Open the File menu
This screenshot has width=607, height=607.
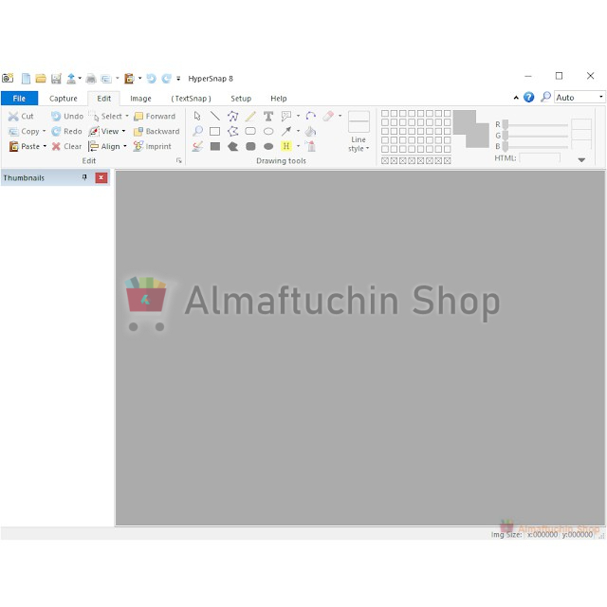click(19, 99)
